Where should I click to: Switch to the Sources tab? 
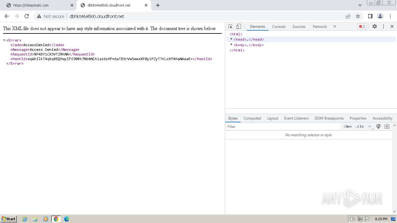pyautogui.click(x=299, y=27)
